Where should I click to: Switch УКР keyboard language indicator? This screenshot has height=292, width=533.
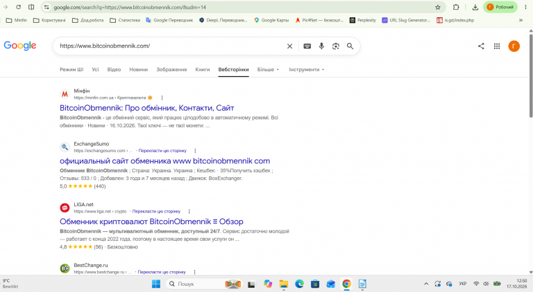463,284
